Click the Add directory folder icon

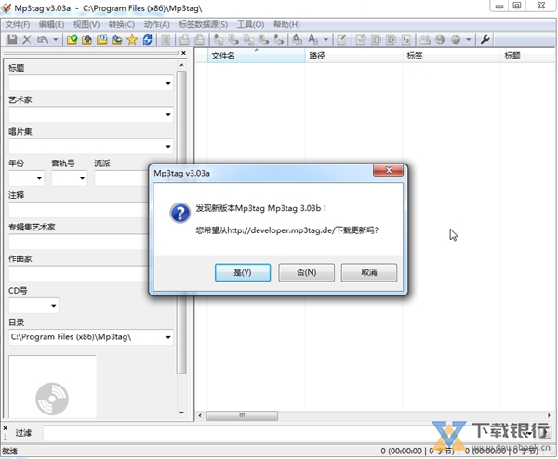pos(86,39)
